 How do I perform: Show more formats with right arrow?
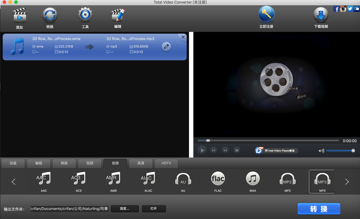(347, 182)
